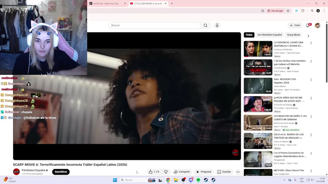The width and height of the screenshot is (328, 184).
Task: Open more actions menu below video
Action: point(238,172)
